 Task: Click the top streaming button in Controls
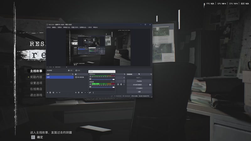(x=139, y=78)
